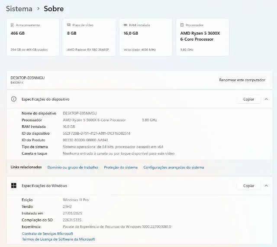
Task: Click the RAM instalada icon
Action: click(126, 25)
